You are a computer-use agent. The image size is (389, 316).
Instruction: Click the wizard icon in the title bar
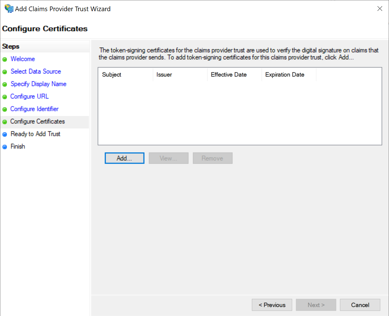[9, 9]
